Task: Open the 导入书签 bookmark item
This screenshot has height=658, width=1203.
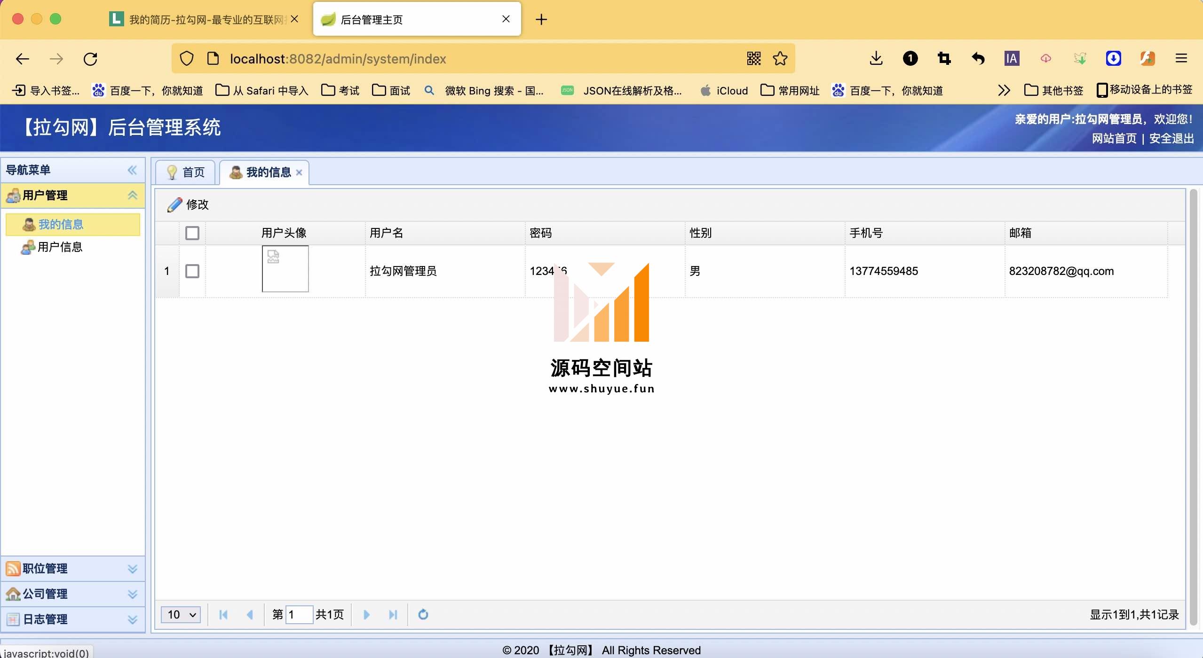Action: (45, 90)
